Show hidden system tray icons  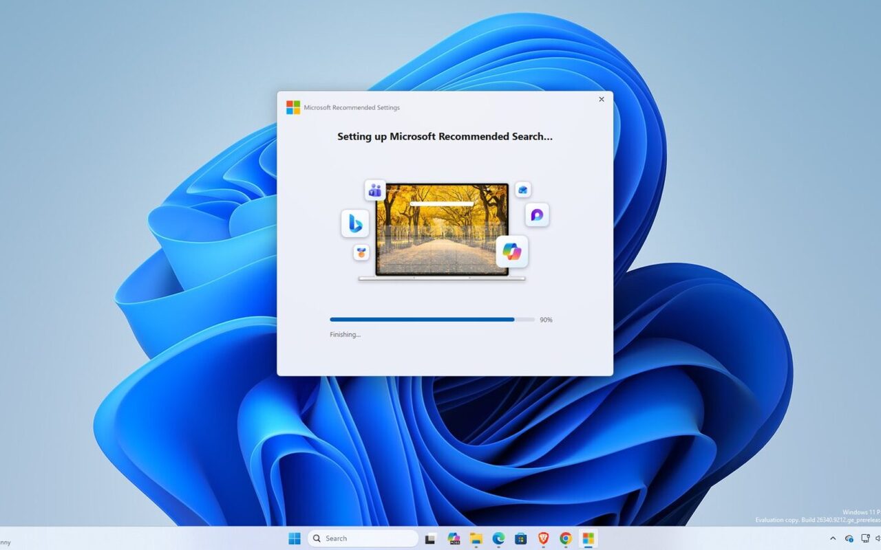[x=833, y=538]
